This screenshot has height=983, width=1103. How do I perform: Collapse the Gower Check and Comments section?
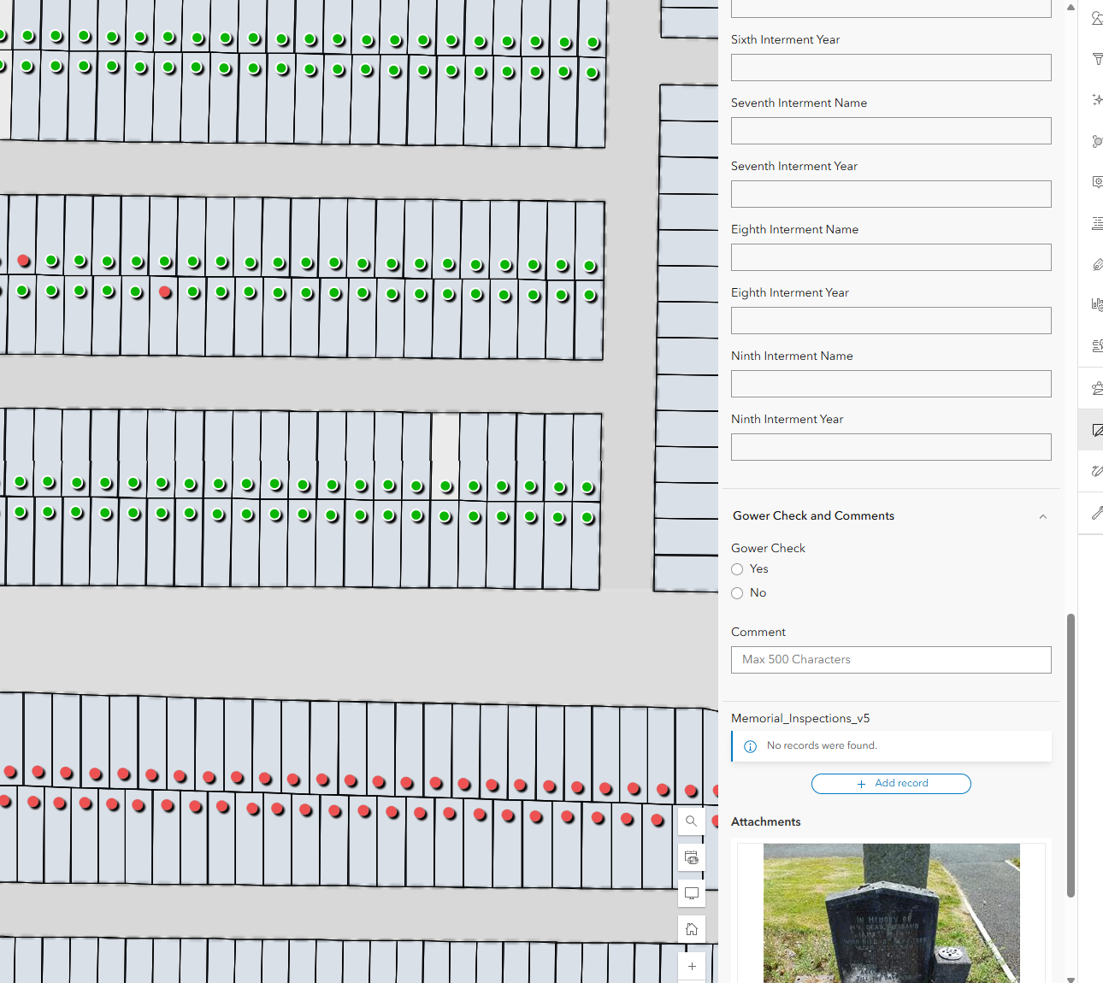[x=1042, y=516]
